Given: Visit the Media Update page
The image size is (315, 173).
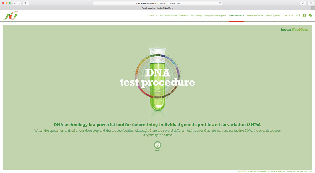Looking at the screenshot, I should pyautogui.click(x=273, y=16).
